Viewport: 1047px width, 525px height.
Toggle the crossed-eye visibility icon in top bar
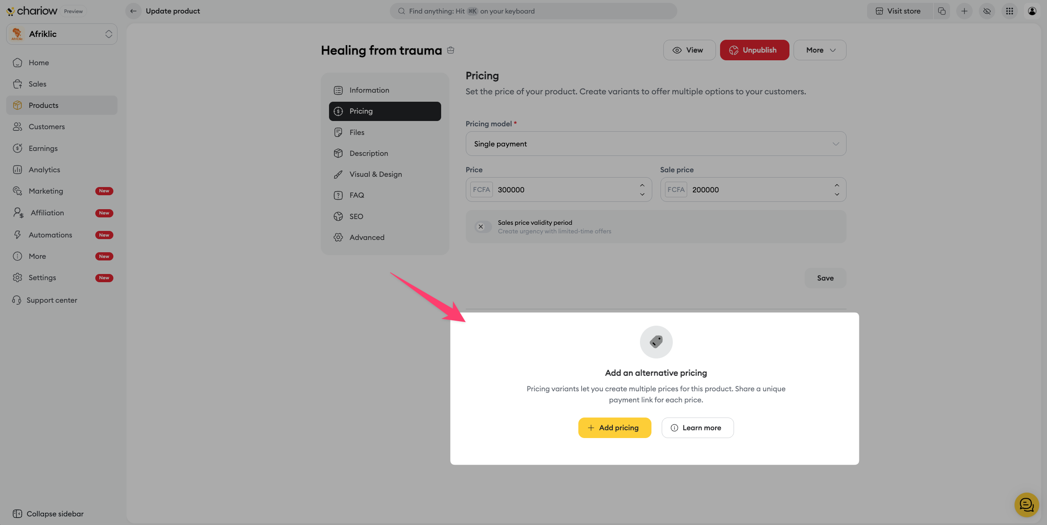pos(987,11)
